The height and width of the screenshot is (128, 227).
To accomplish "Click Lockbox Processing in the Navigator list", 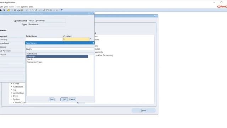I will click(x=104, y=55).
